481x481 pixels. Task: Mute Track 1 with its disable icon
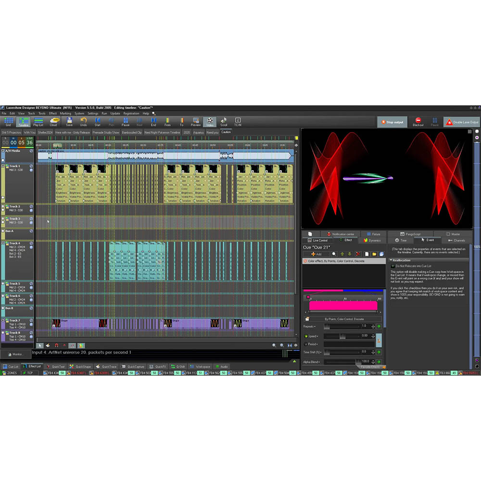coord(31,166)
